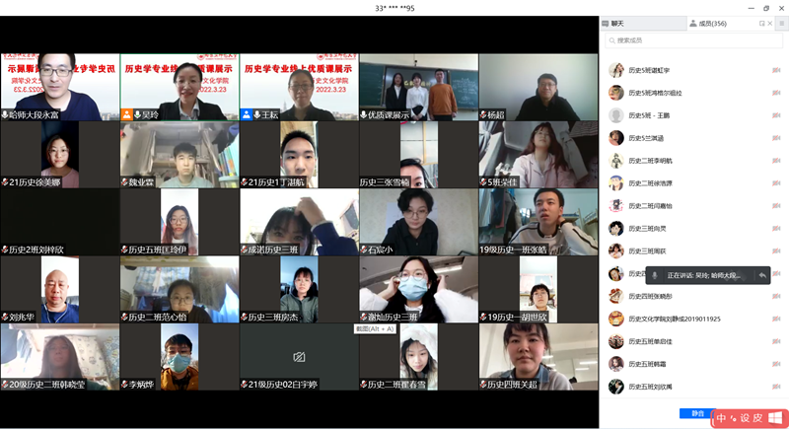
Task: Toggle camera icon for 历史二班李明航
Action: [776, 161]
